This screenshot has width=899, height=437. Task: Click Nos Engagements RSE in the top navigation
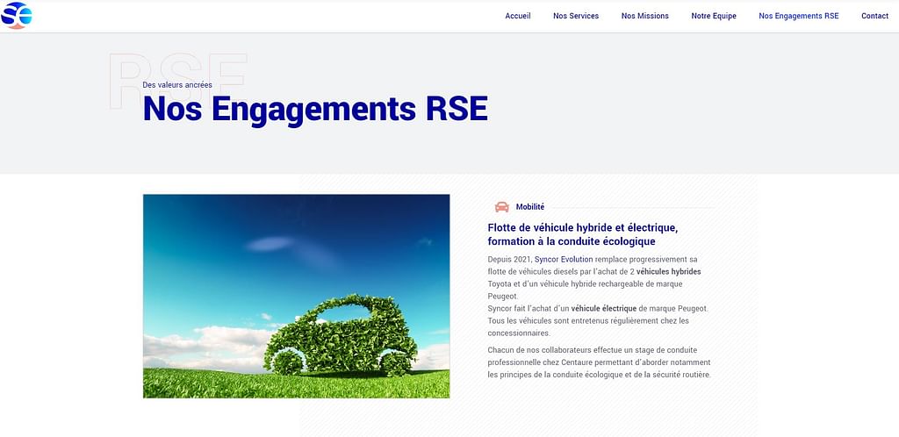798,16
